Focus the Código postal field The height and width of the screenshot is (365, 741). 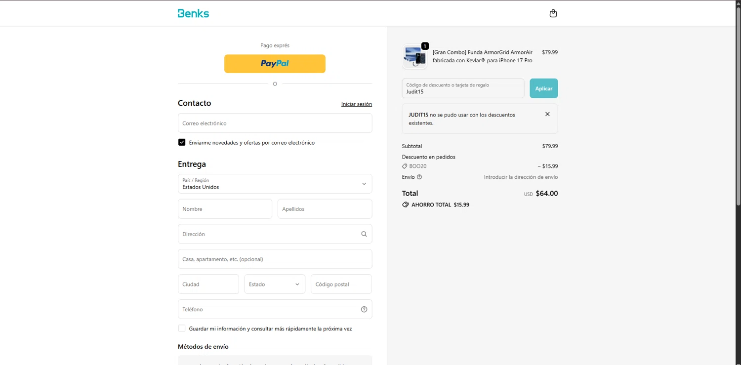tap(341, 284)
